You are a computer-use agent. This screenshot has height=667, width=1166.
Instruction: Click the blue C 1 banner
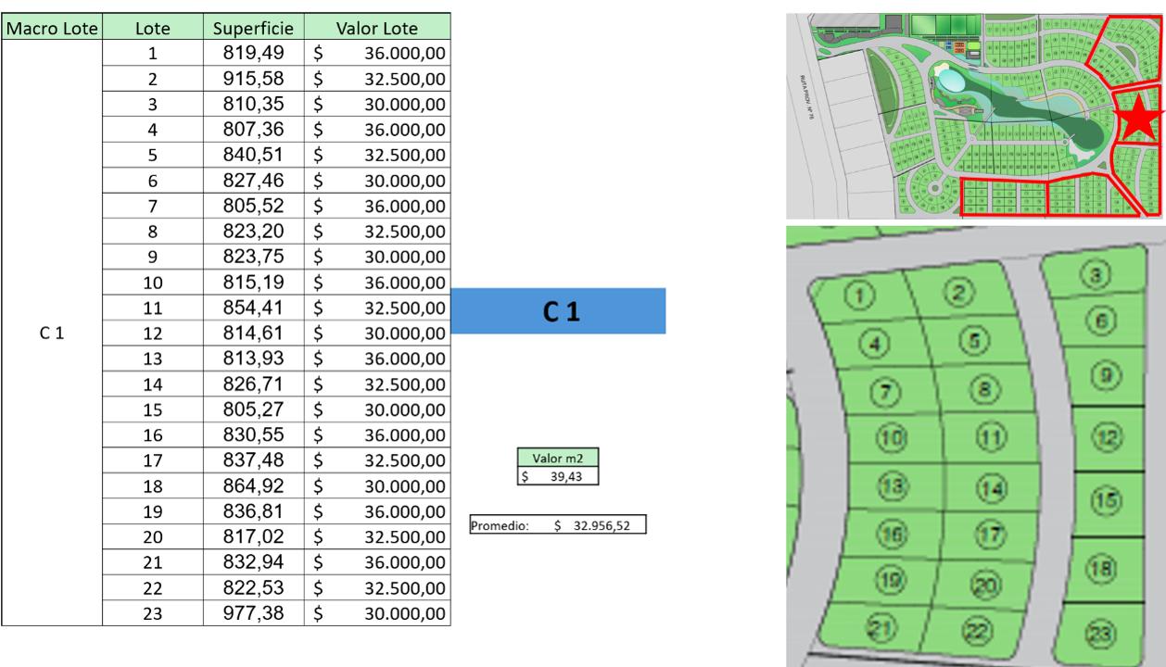(559, 311)
